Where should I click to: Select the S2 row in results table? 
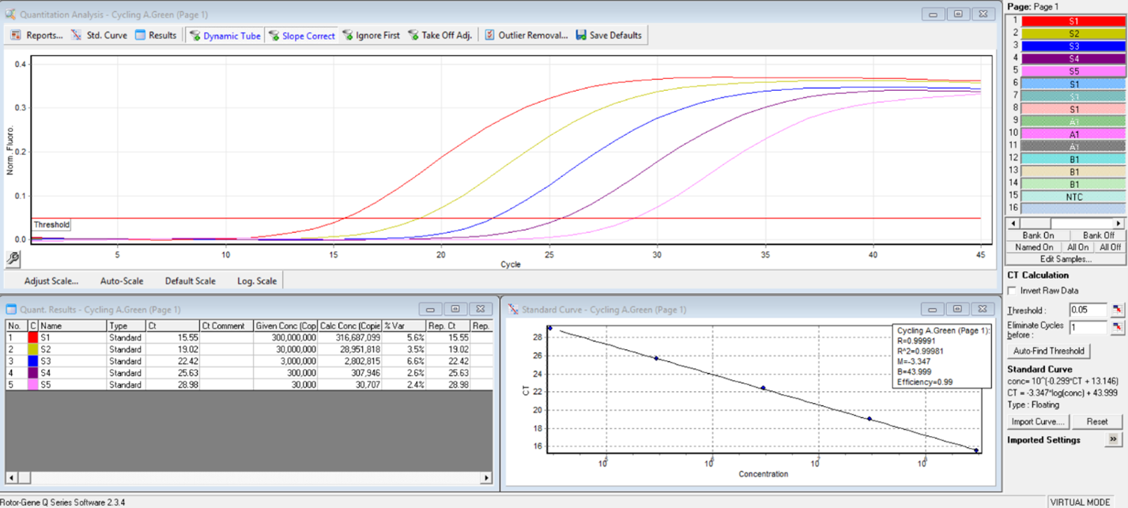pyautogui.click(x=248, y=349)
